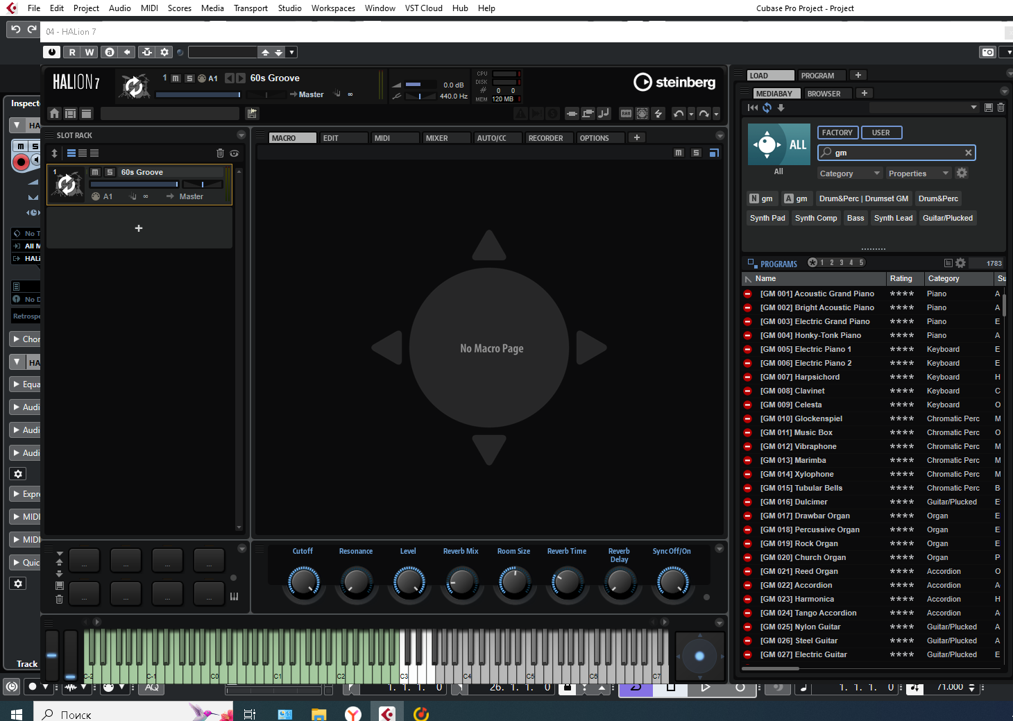The width and height of the screenshot is (1013, 721).
Task: Click the camera snapshot icon at top right
Action: [987, 52]
